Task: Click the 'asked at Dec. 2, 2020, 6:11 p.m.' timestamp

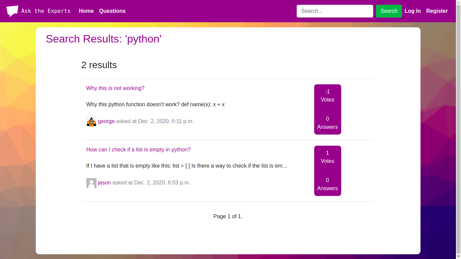Action: (155, 121)
